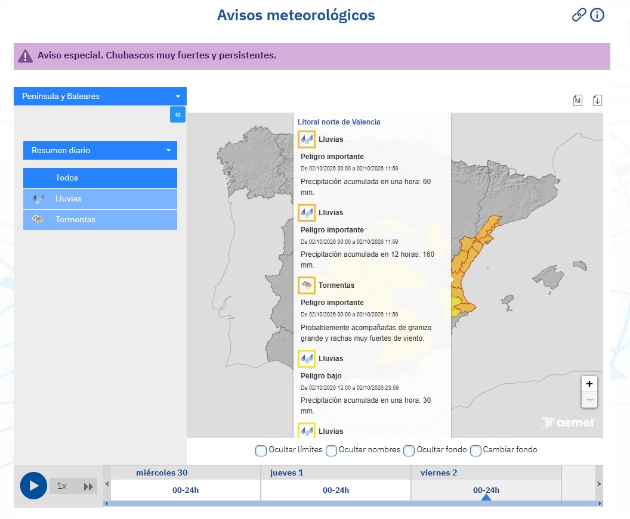The image size is (630, 519).
Task: Select the Lluvias filter item
Action: (x=100, y=199)
